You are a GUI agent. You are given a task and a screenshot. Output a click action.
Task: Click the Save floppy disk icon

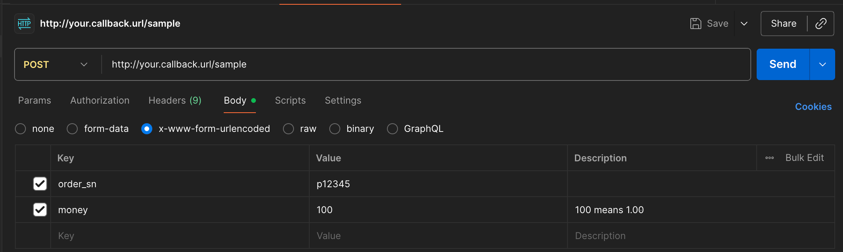tap(695, 24)
